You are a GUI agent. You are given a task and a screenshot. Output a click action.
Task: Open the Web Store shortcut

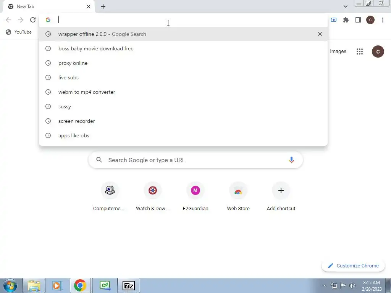tap(238, 197)
